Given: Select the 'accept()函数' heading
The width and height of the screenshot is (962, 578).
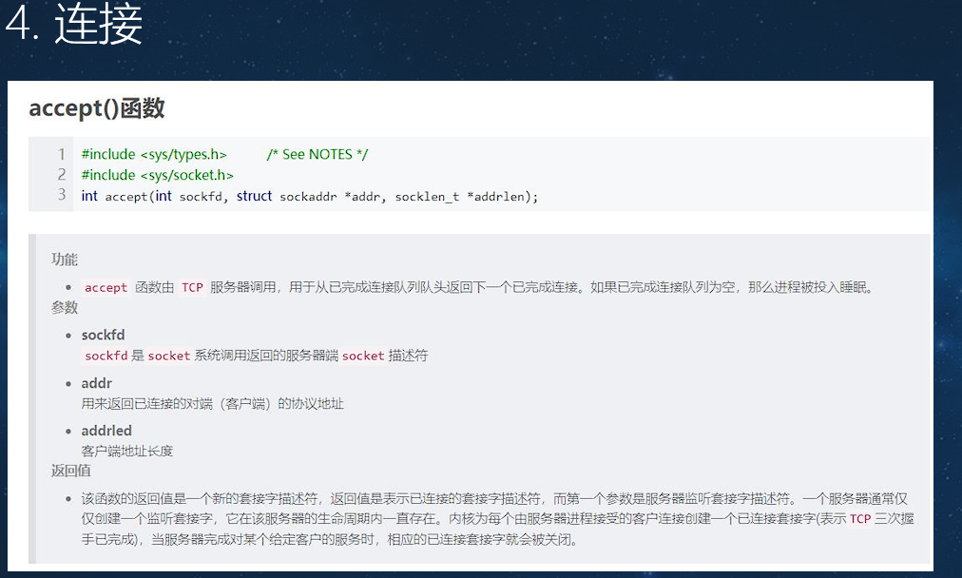Looking at the screenshot, I should coord(96,108).
